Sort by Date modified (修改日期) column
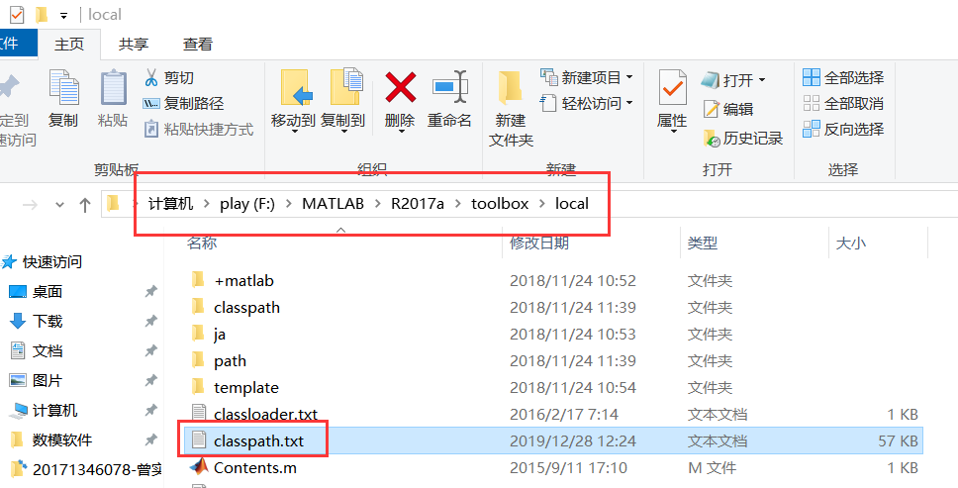958x488 pixels. coord(538,244)
